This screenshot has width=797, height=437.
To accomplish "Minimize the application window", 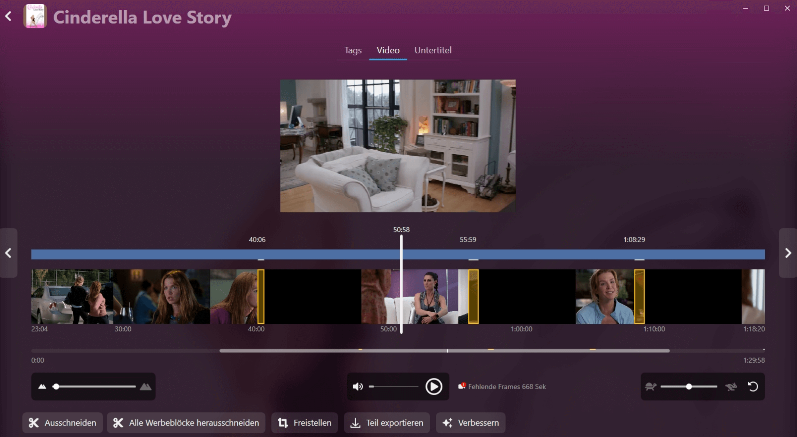I will 746,8.
